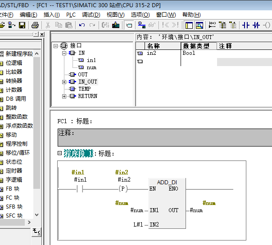Image resolution: width=272 pixels, height=245 pixels.
Task: Open the 选项(O) menu
Action: coord(141,15)
